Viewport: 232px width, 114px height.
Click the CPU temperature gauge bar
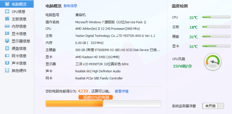tap(216, 17)
